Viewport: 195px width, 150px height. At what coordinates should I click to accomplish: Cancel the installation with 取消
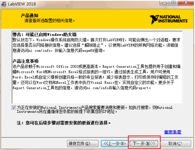(175, 144)
